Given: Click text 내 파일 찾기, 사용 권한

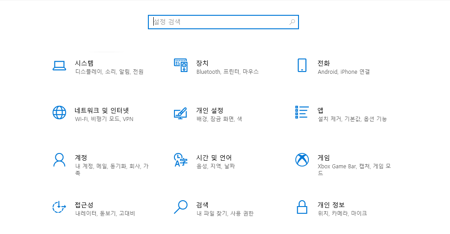Looking at the screenshot, I should [x=225, y=213].
